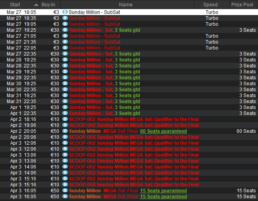Select the Sat 3 Seats gtd name at Mar 28 19:25

click(x=104, y=59)
